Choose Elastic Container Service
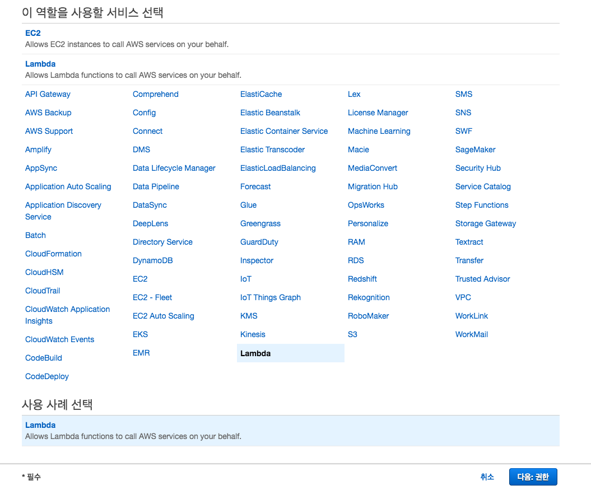591x490 pixels. (284, 131)
